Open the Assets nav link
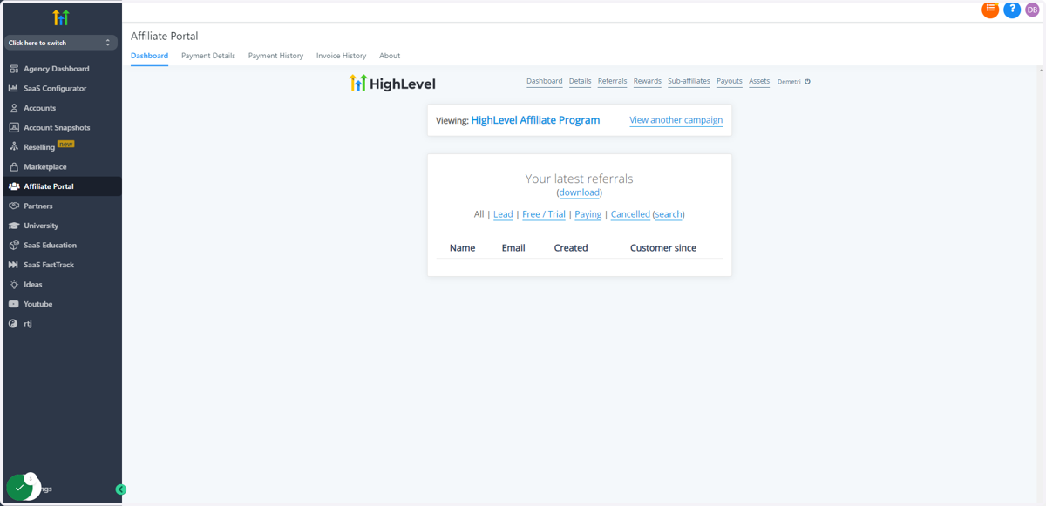This screenshot has width=1046, height=506. (x=759, y=81)
